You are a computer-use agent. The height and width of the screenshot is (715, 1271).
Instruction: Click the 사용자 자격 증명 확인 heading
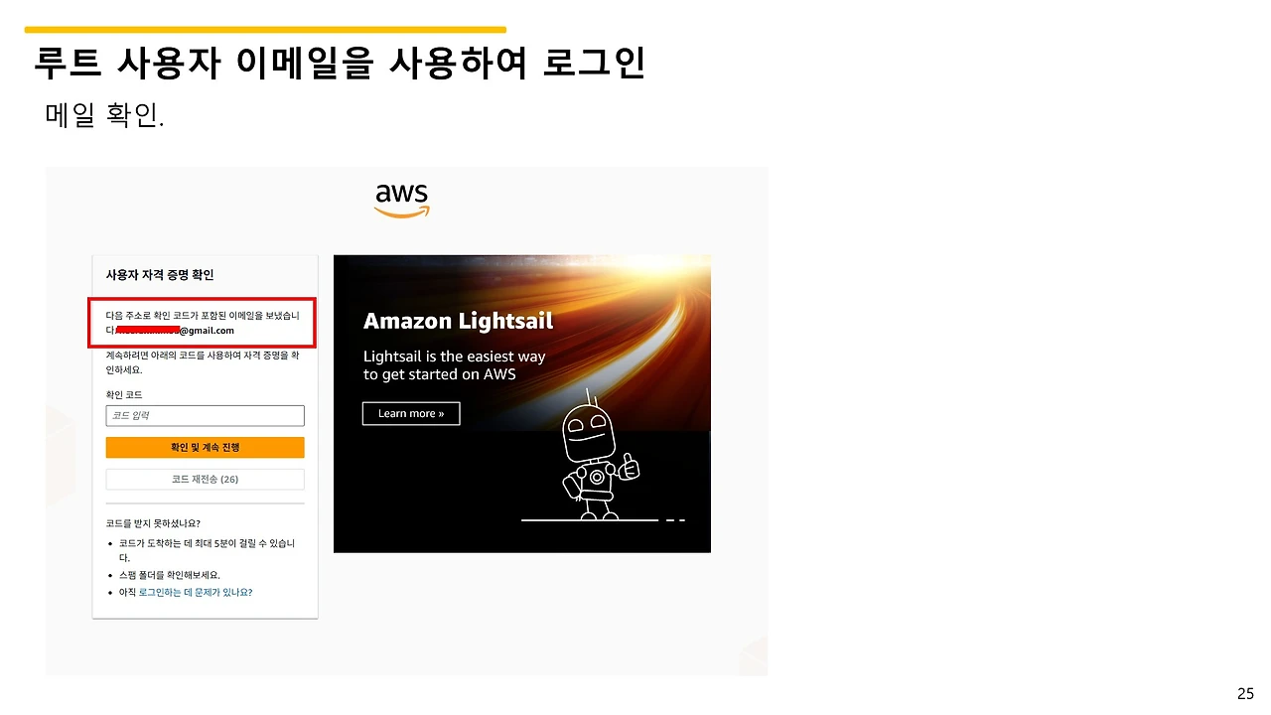[x=160, y=275]
